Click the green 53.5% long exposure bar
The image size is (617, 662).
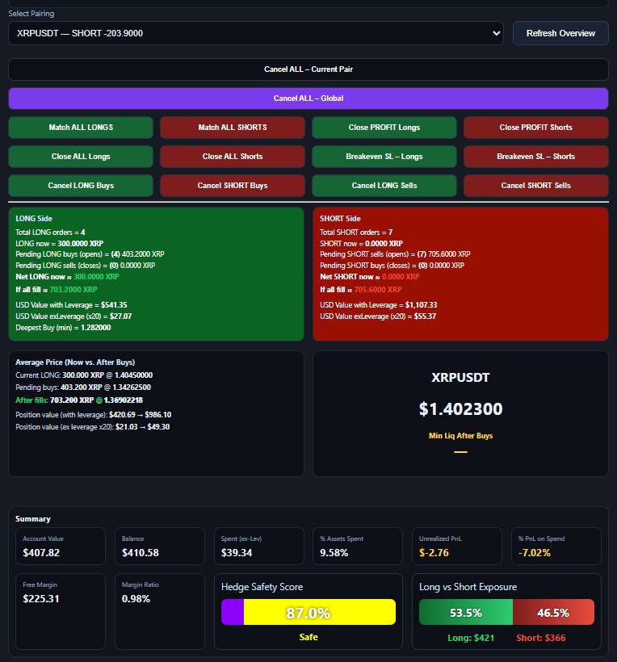[x=466, y=612]
